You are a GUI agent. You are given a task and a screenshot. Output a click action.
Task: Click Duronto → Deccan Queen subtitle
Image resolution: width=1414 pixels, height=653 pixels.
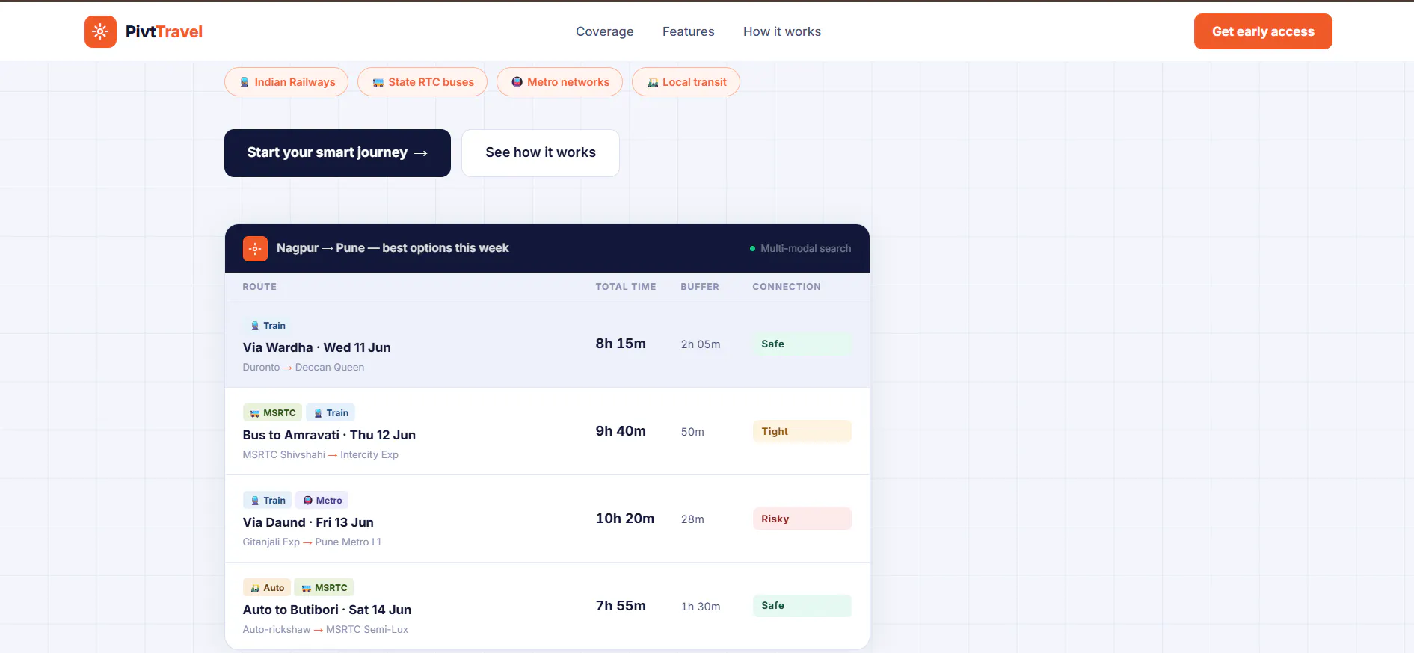(x=303, y=368)
